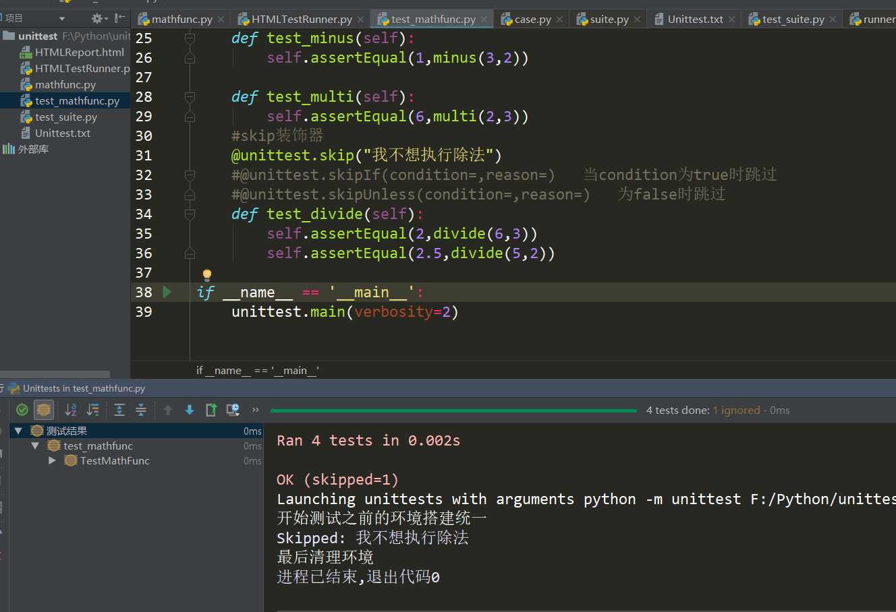The height and width of the screenshot is (612, 896).
Task: Click the breadcrumb if __name__ == '__main__'
Action: coord(258,370)
